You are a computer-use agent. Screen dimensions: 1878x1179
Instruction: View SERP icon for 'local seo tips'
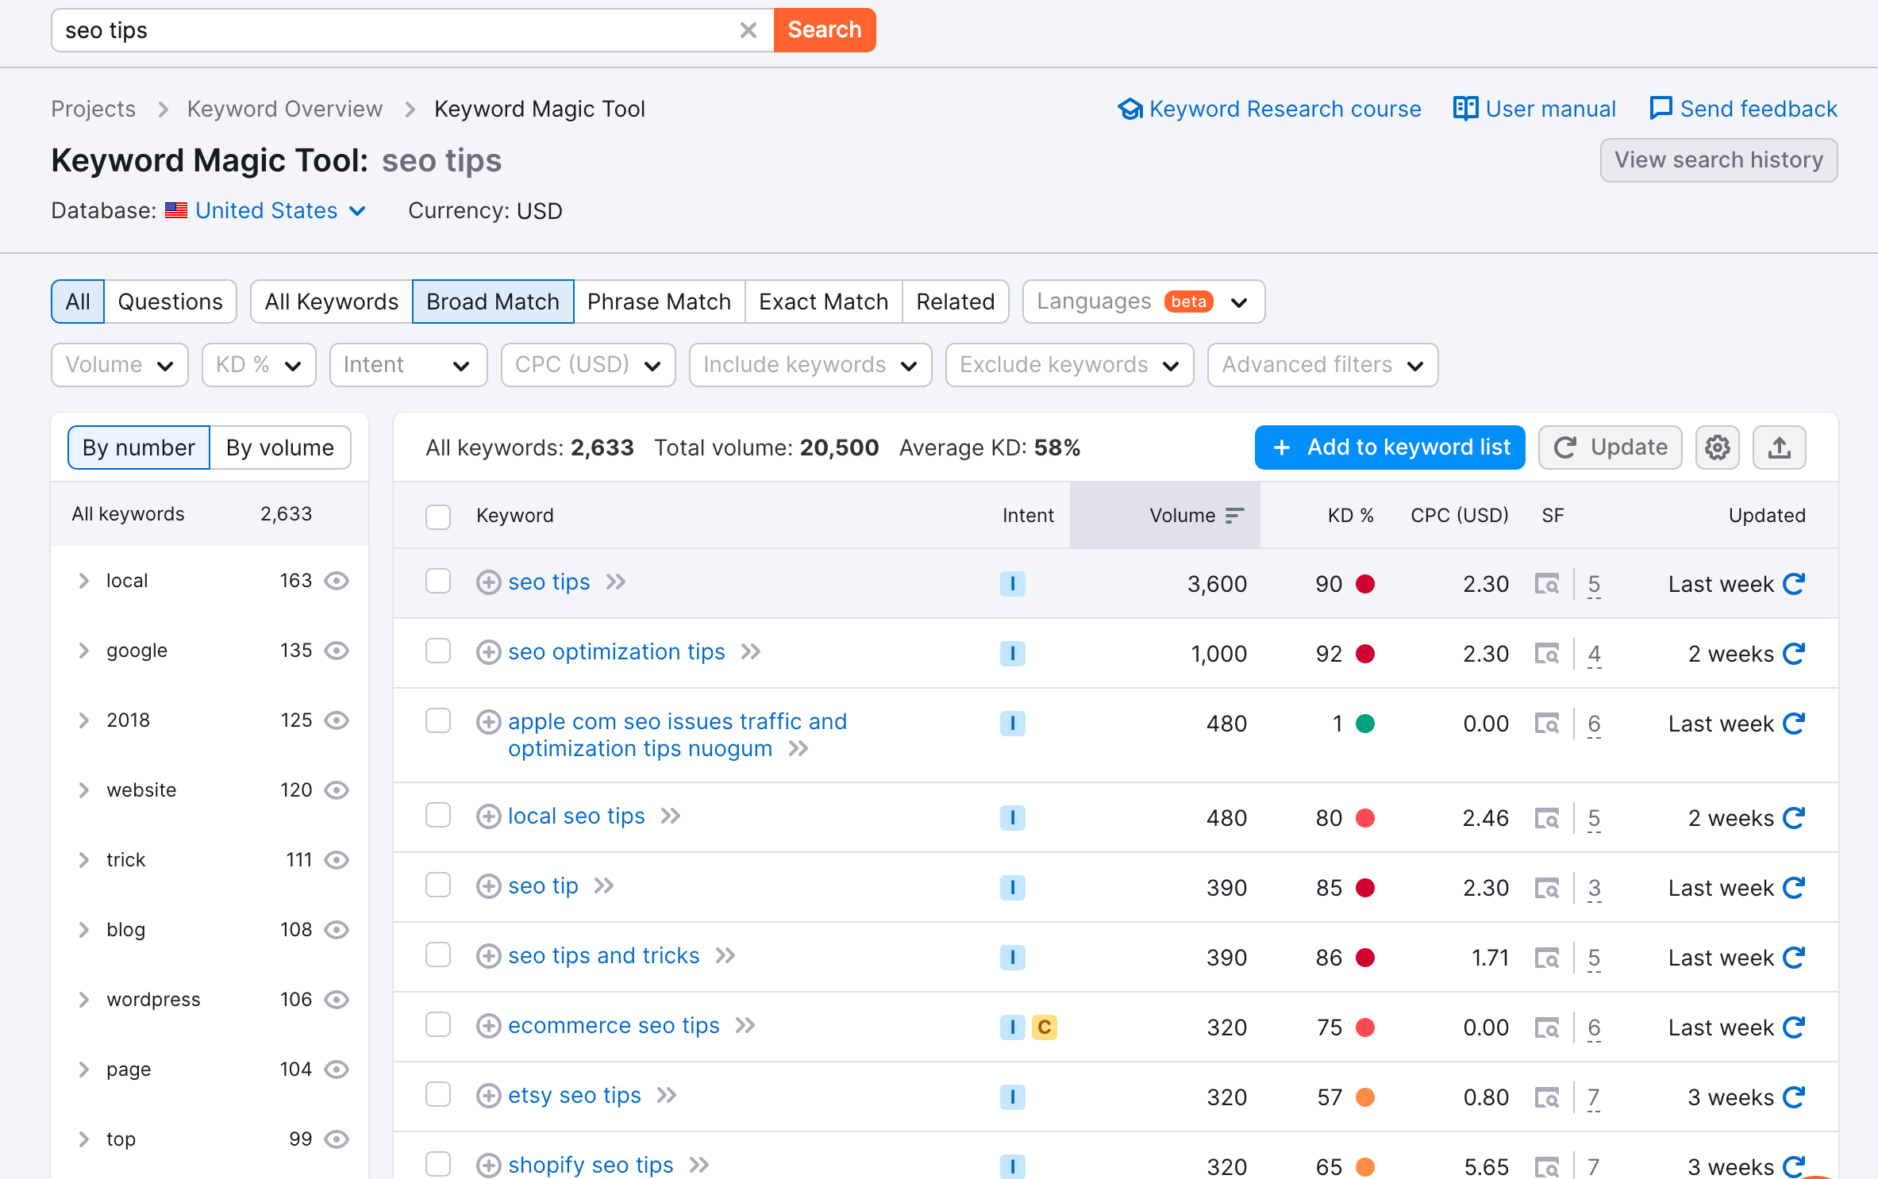click(1547, 818)
